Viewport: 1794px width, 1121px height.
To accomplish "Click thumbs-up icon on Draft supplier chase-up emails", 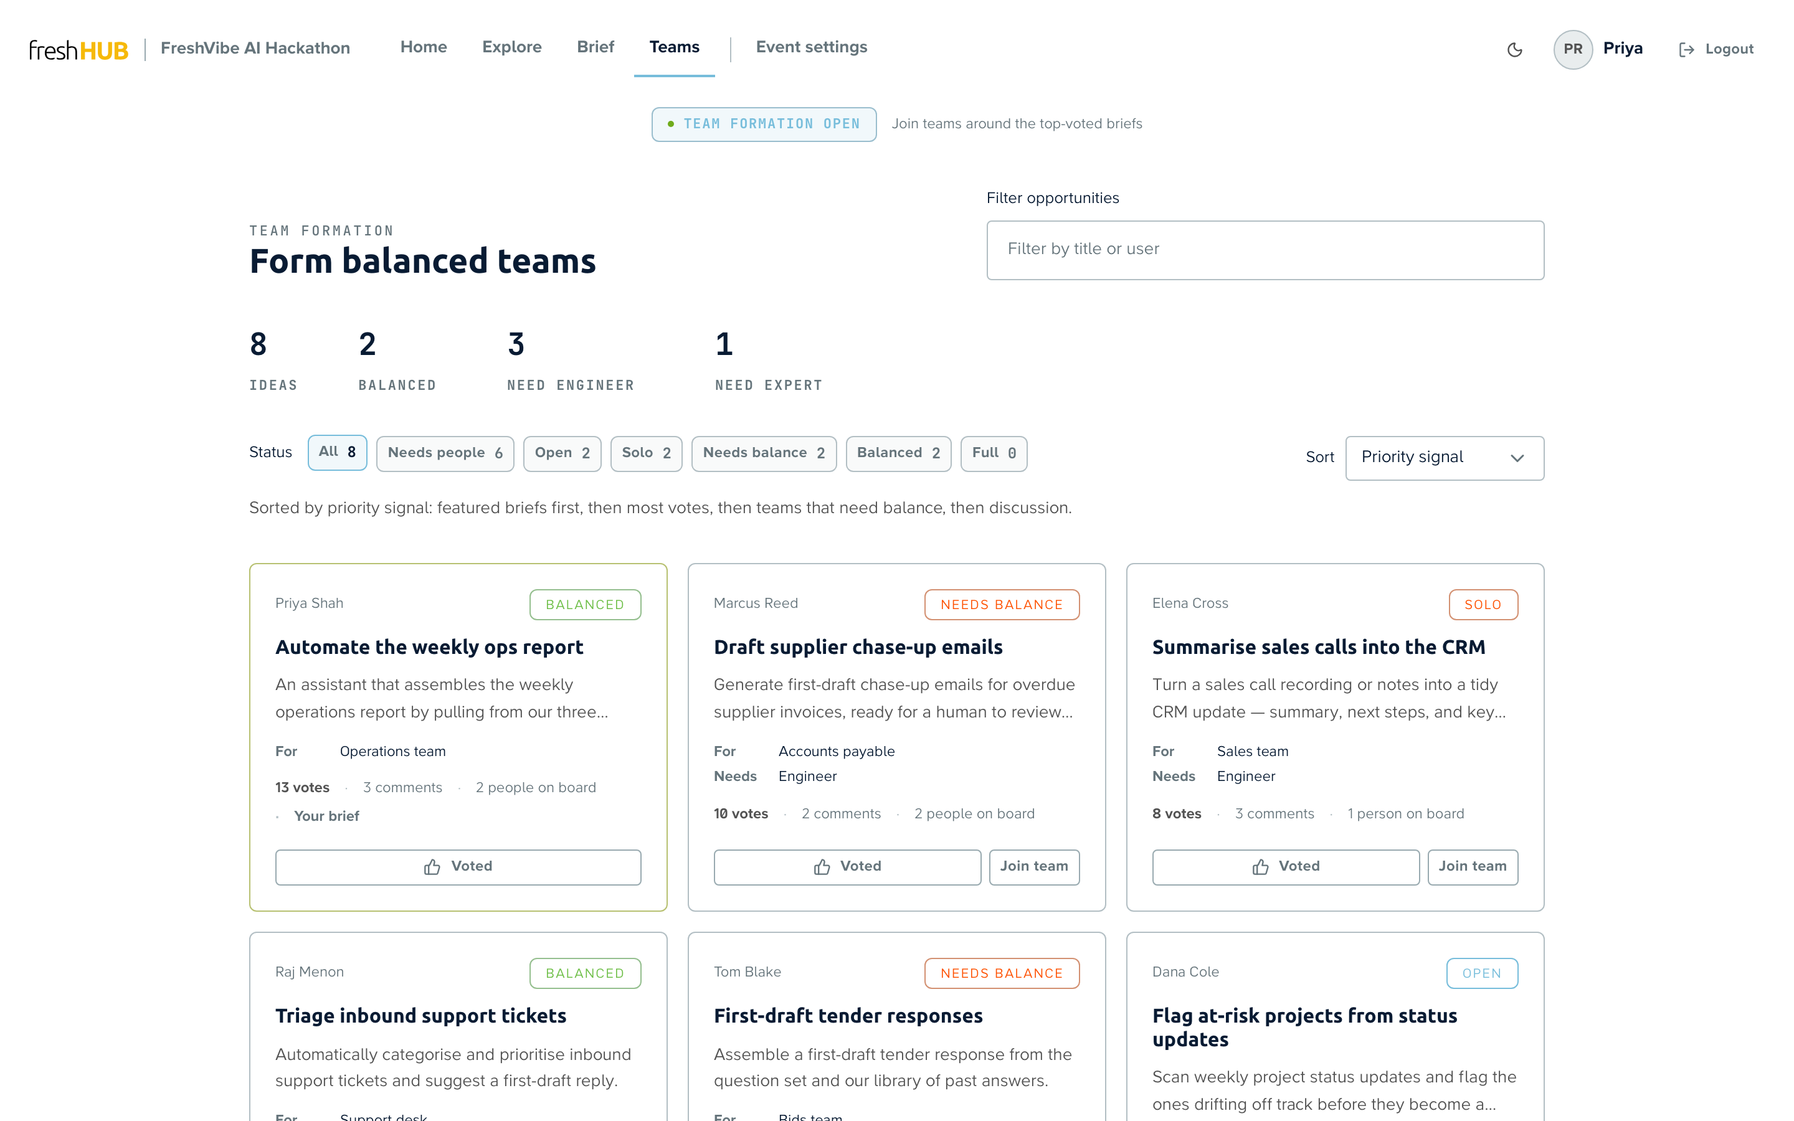I will (x=822, y=867).
